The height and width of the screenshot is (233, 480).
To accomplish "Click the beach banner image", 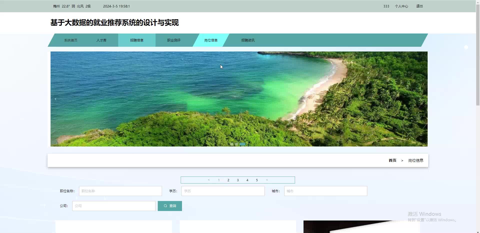I will 239,99.
